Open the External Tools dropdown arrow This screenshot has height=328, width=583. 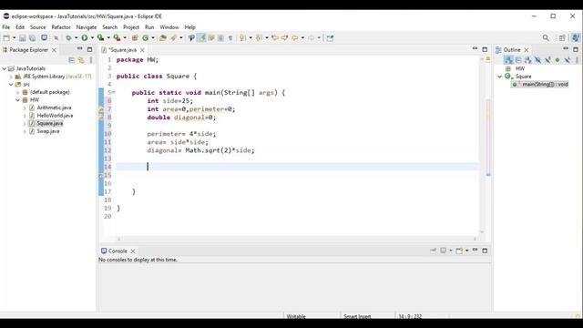click(x=125, y=38)
